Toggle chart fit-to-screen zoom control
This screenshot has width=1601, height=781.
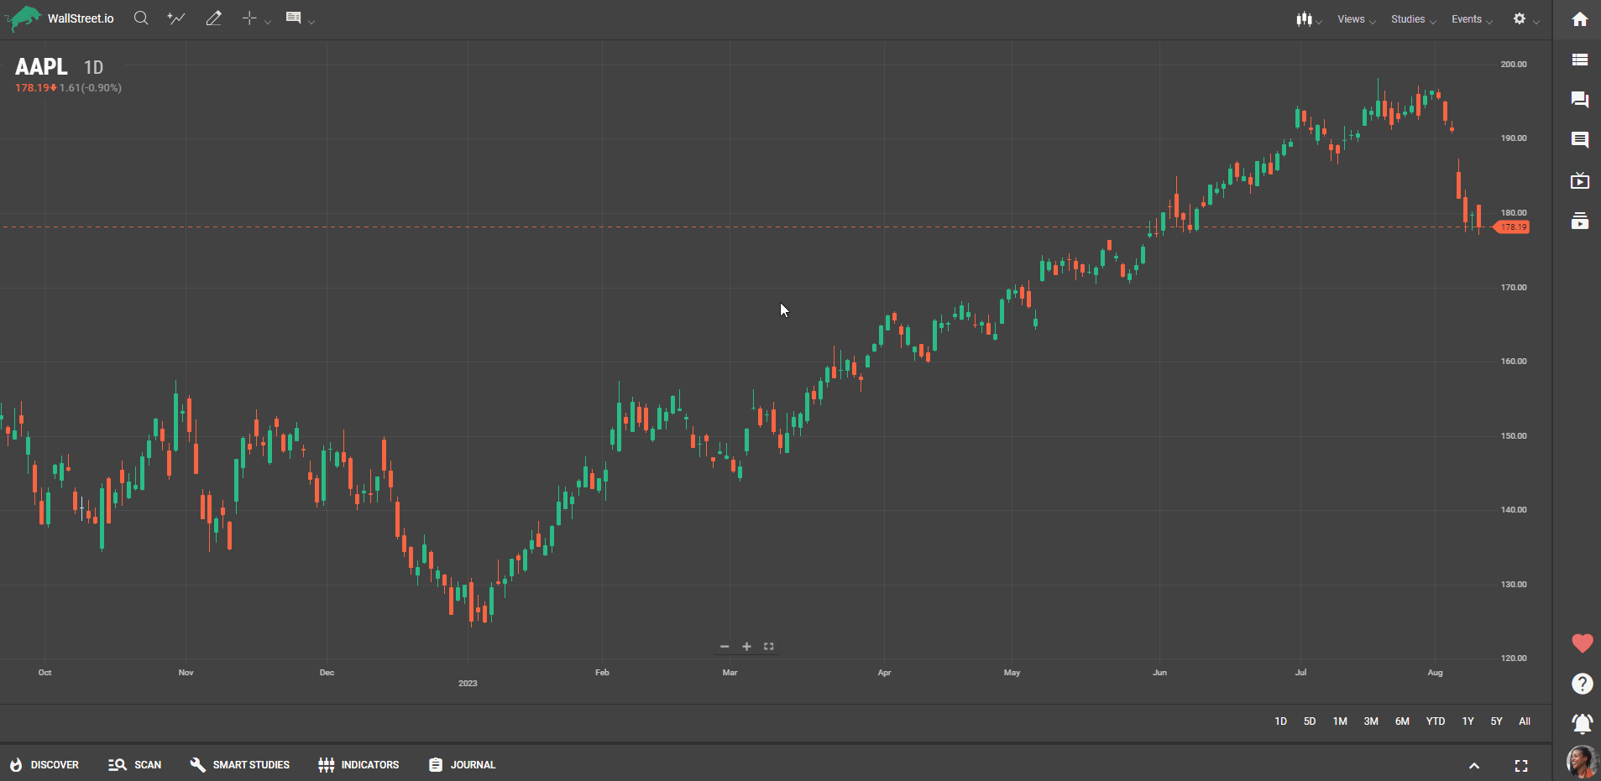click(x=768, y=647)
